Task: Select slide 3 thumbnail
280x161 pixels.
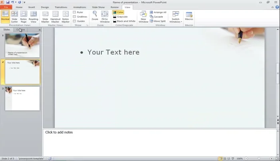Action: point(22,98)
